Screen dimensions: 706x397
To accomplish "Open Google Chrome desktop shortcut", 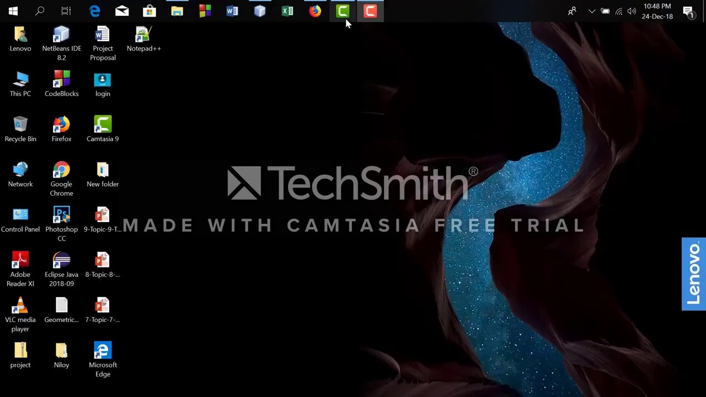I will tap(61, 171).
